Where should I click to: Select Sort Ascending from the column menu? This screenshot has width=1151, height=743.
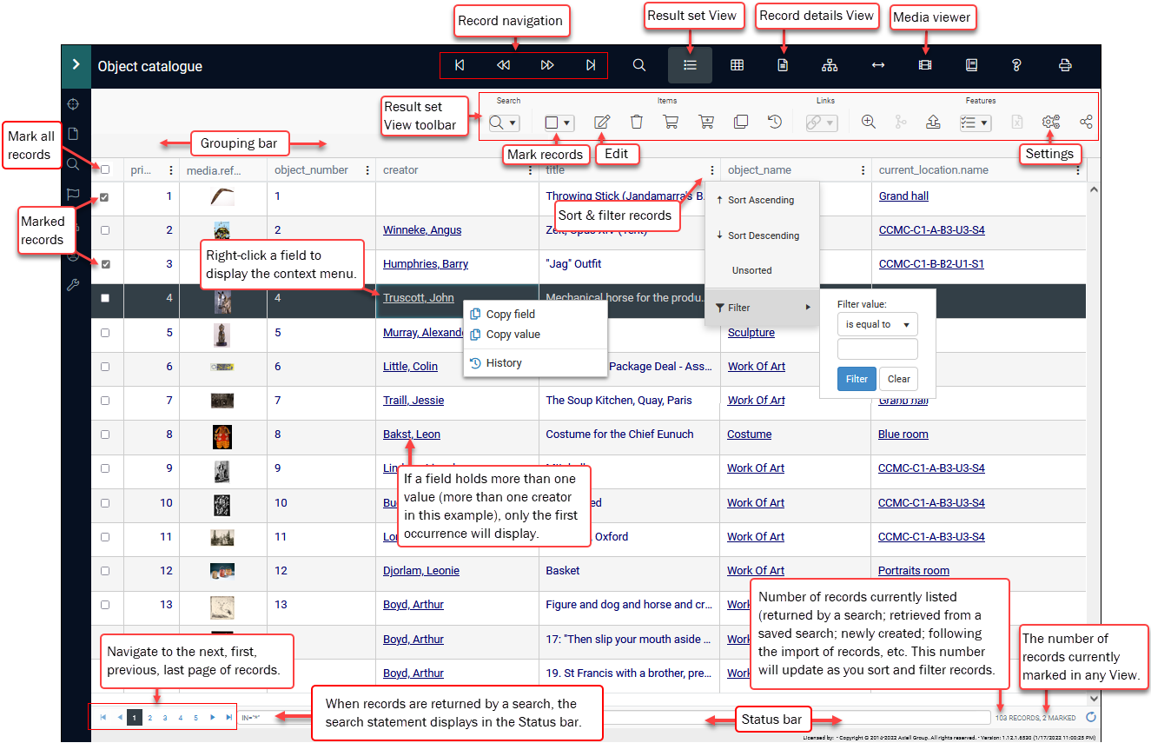[x=762, y=199]
